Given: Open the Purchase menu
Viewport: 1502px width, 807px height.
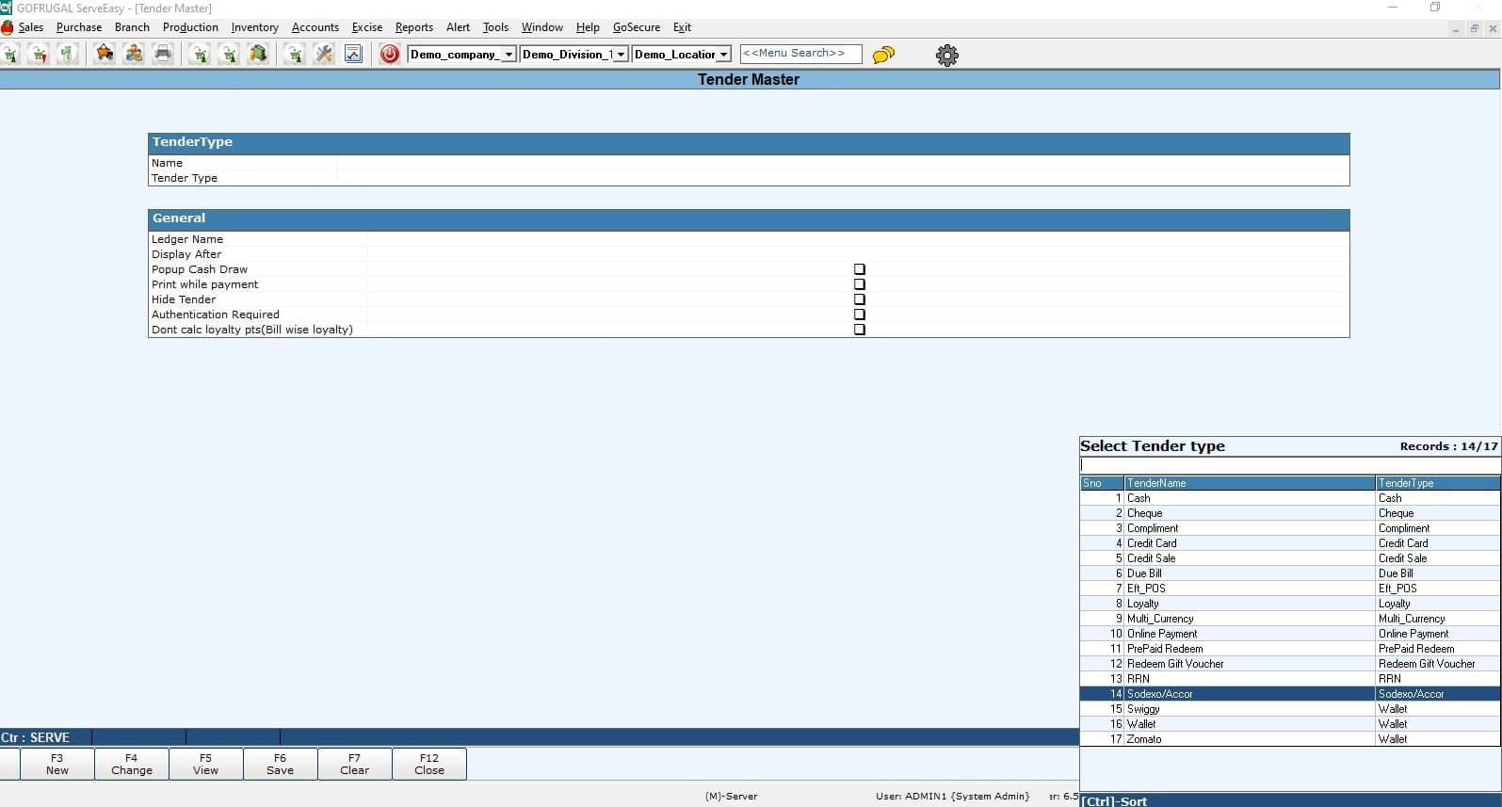Looking at the screenshot, I should coord(79,27).
